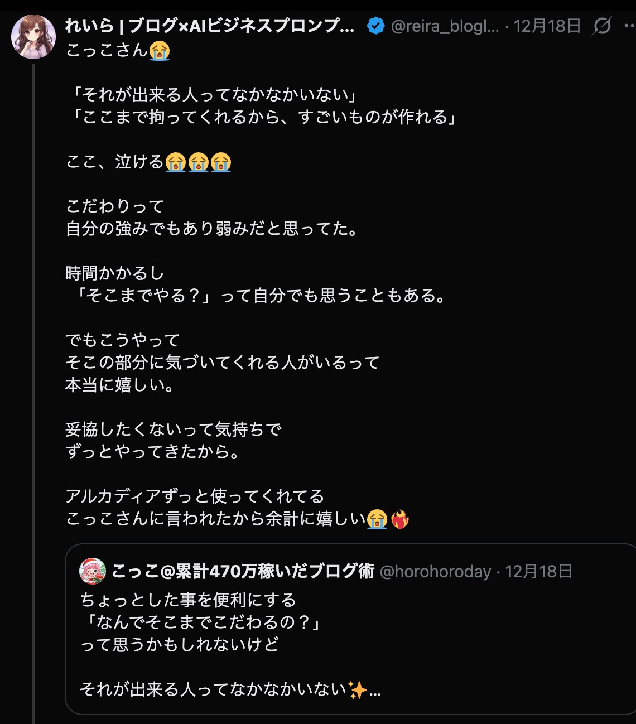Click the fire emoji ending the post

click(x=399, y=519)
